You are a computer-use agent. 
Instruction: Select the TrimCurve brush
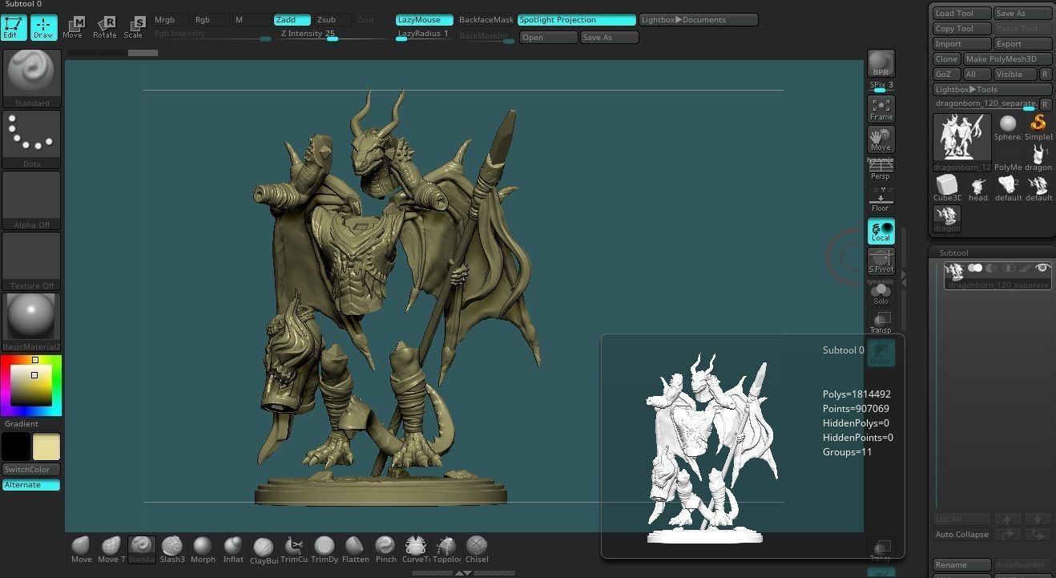click(294, 550)
